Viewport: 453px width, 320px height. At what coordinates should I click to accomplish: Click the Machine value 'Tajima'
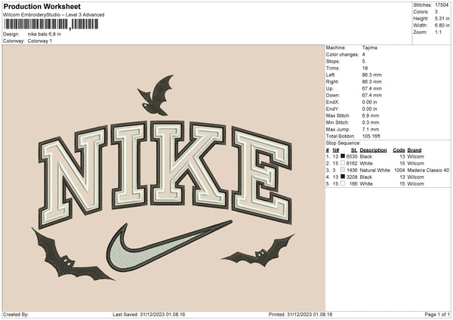click(x=369, y=48)
